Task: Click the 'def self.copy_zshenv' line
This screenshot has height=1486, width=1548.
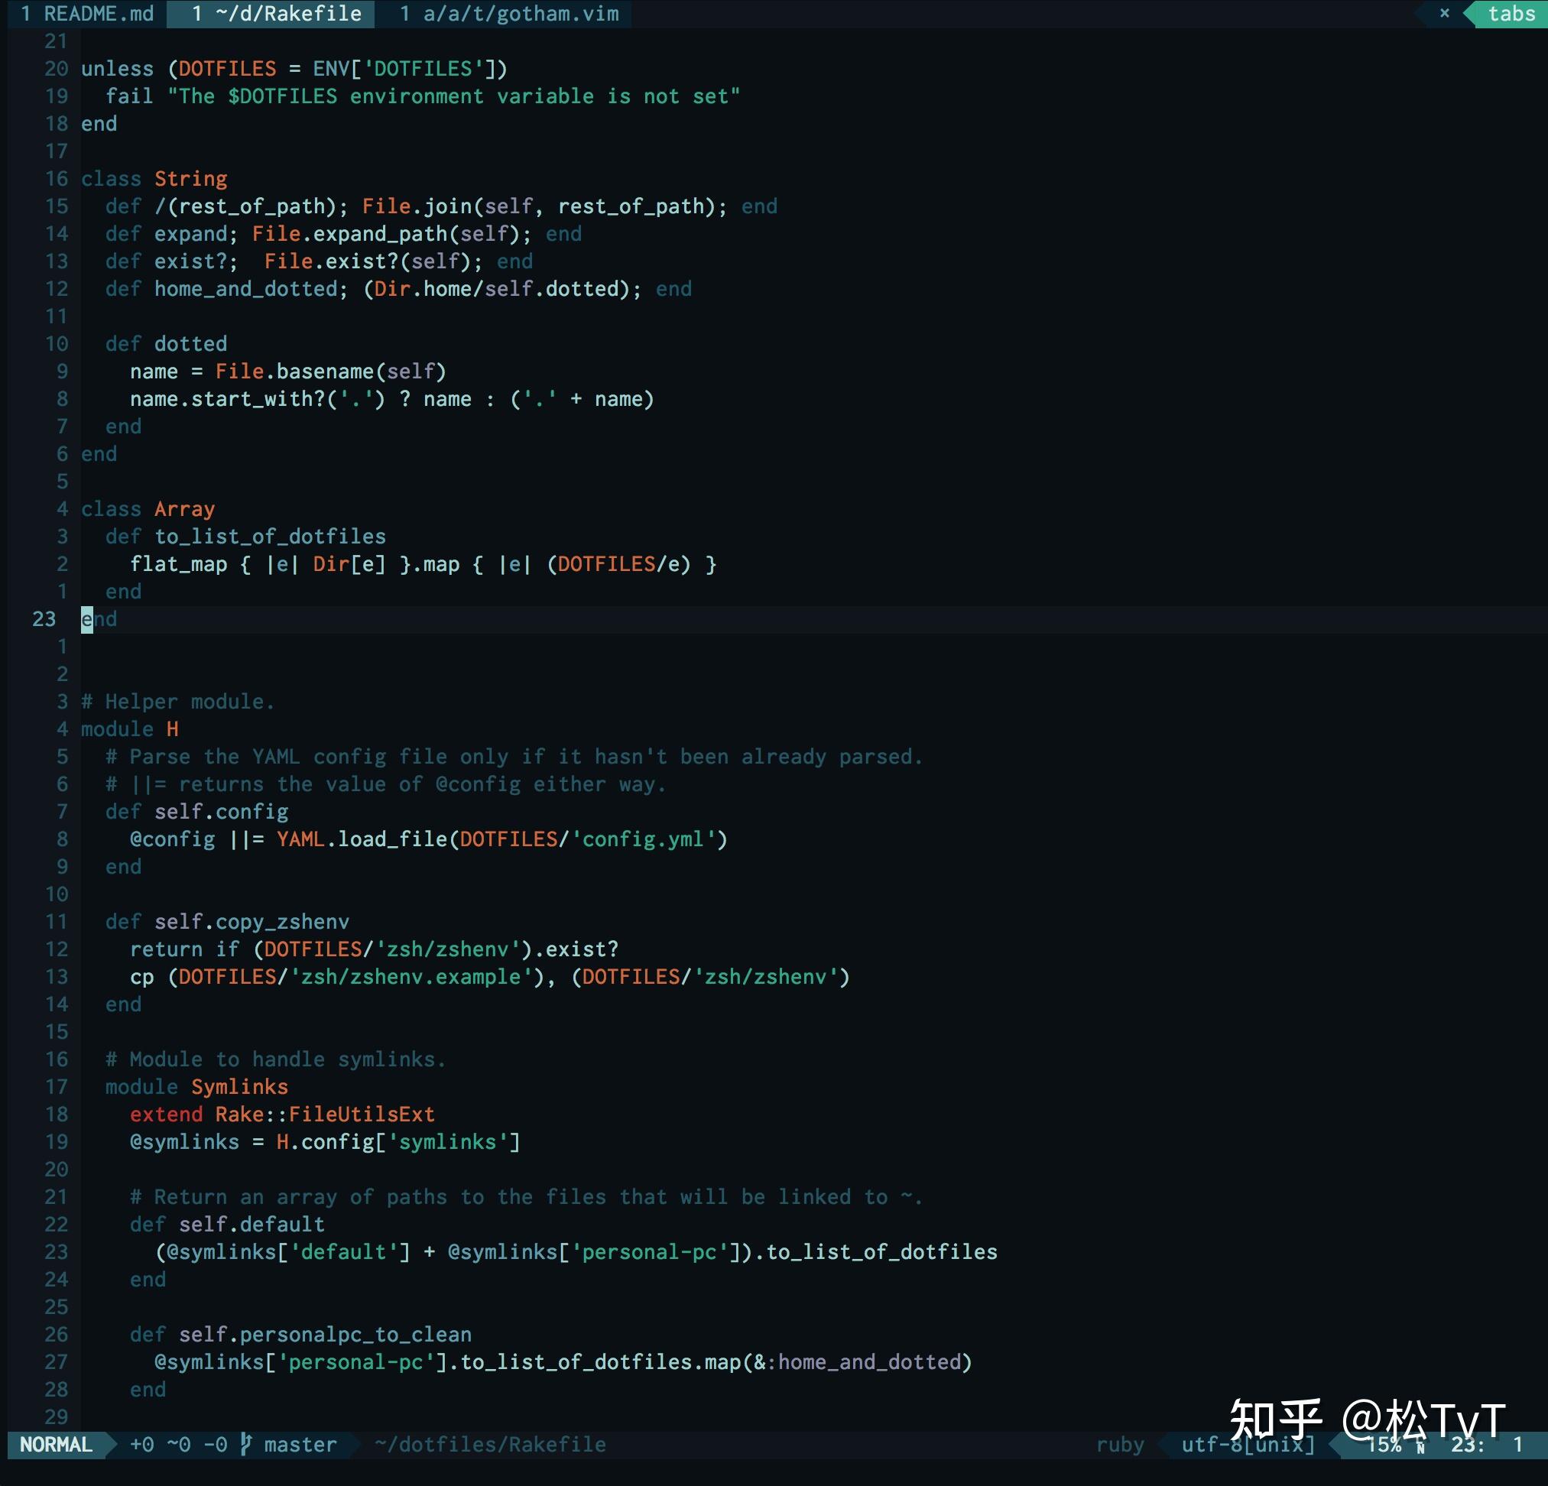Action: pyautogui.click(x=228, y=922)
